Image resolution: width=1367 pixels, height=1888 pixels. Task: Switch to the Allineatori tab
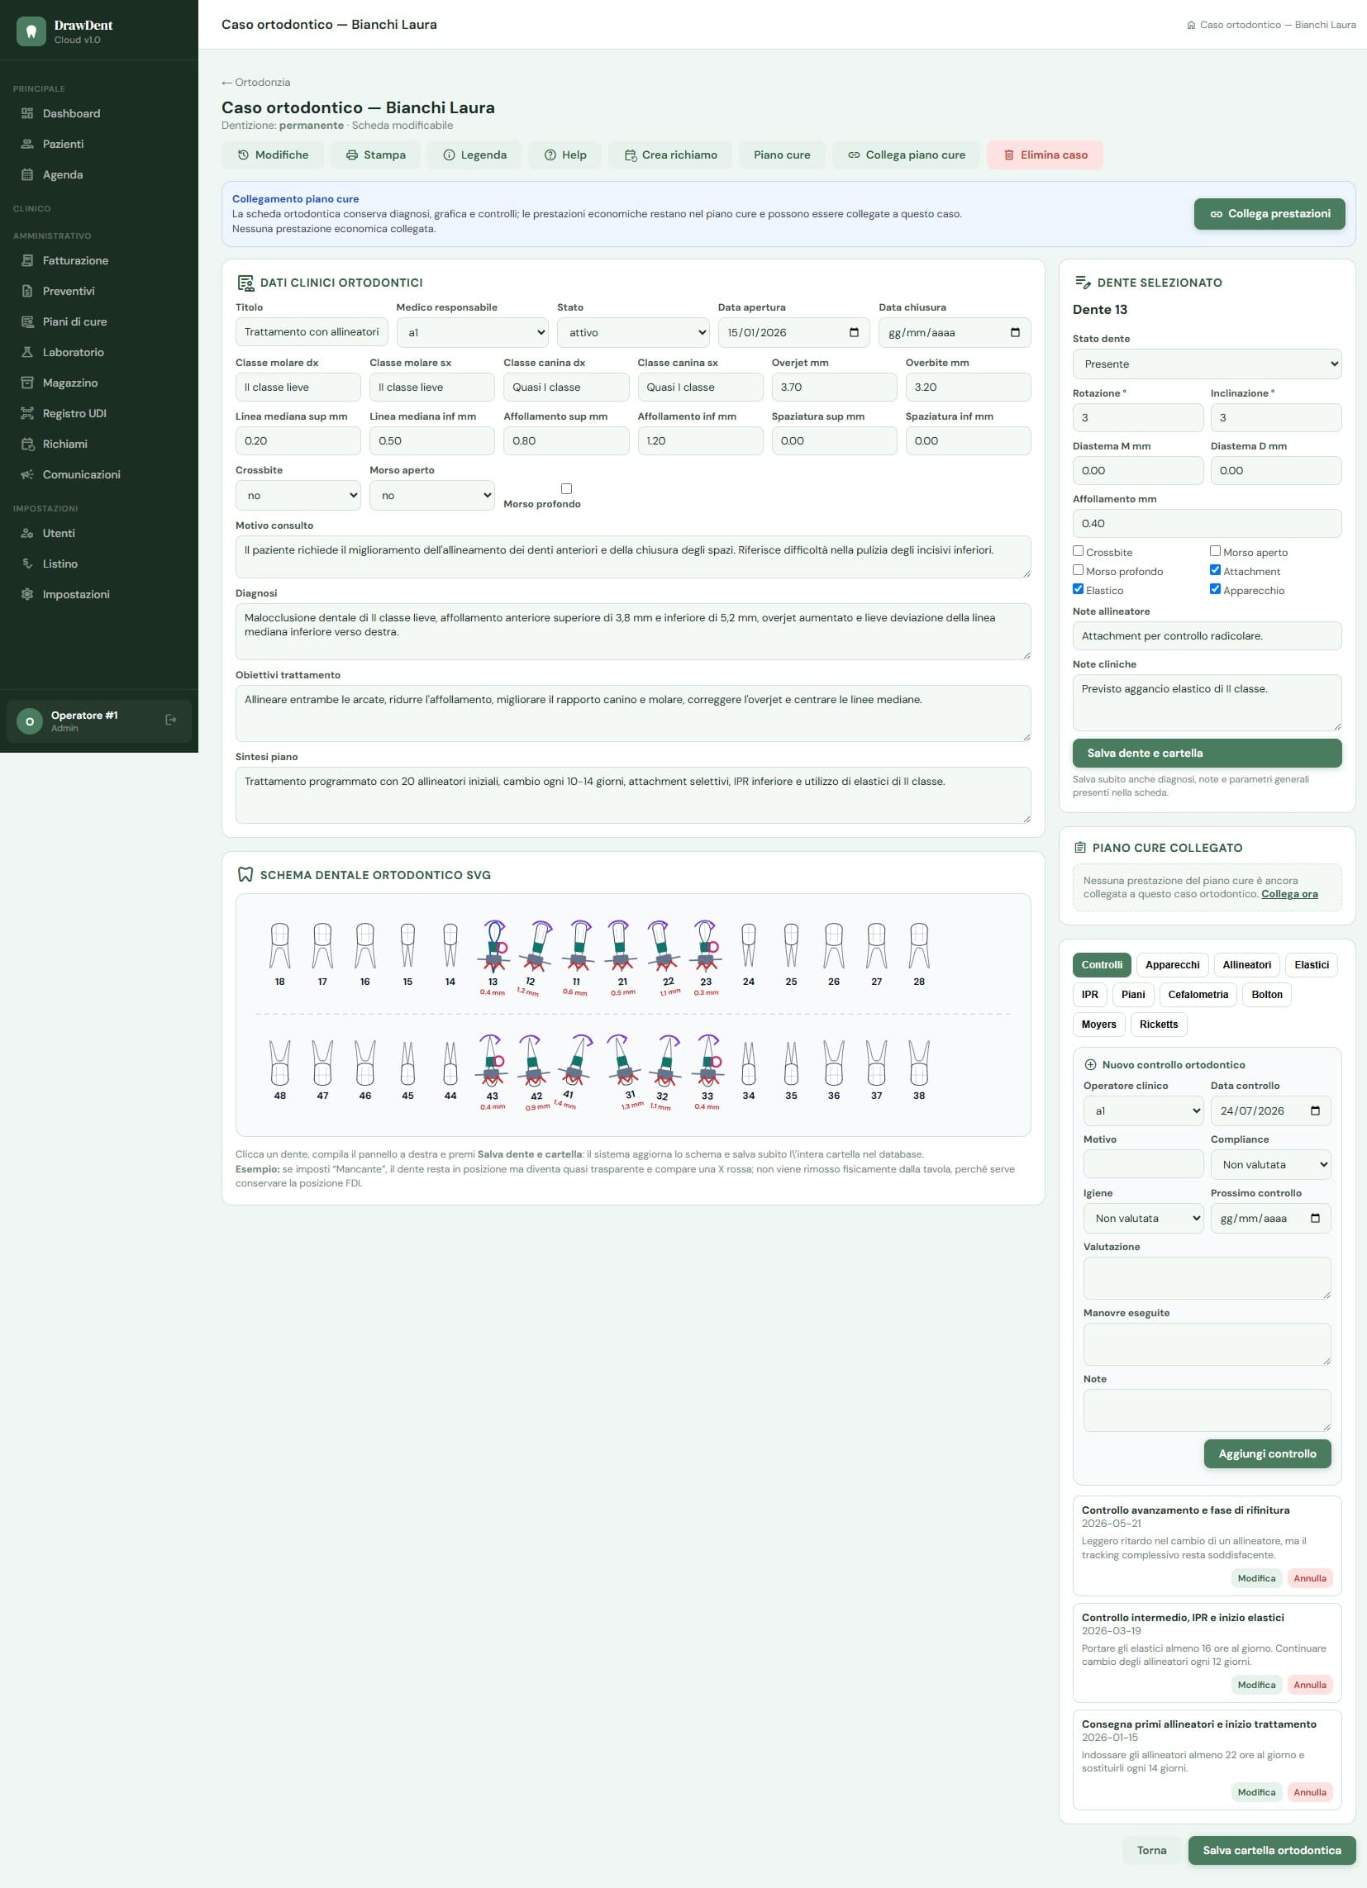(1246, 965)
